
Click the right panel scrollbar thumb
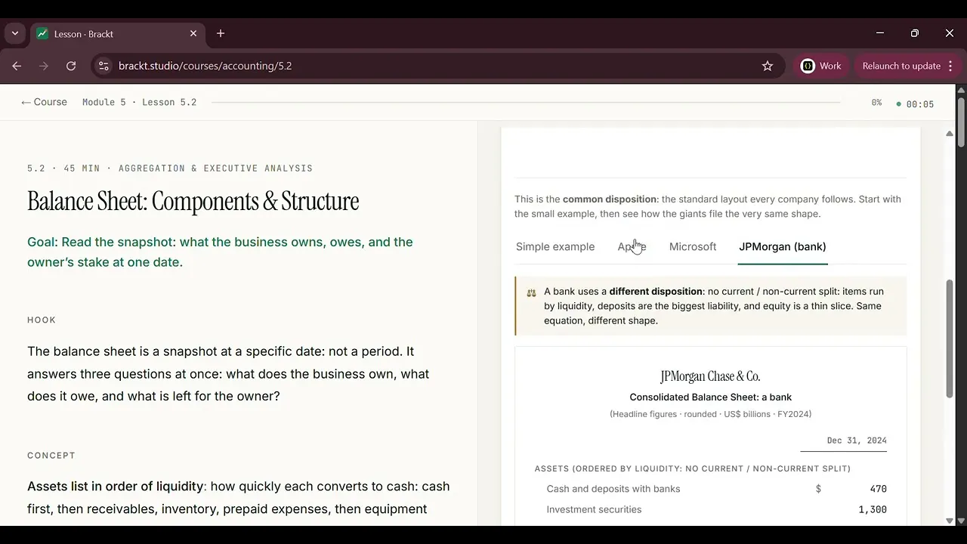click(x=950, y=338)
